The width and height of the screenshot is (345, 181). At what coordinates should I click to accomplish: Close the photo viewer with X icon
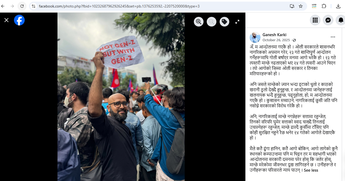tap(6, 20)
